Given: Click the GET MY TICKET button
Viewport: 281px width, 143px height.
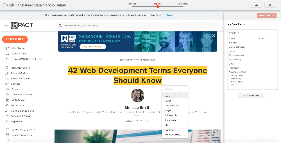Looking at the screenshot, I should (x=93, y=47).
